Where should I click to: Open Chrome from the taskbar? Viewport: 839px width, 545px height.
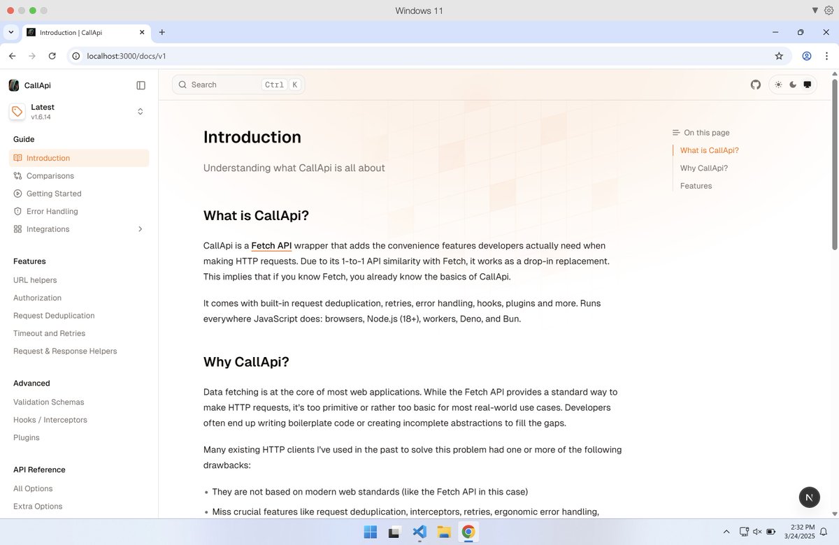(468, 532)
